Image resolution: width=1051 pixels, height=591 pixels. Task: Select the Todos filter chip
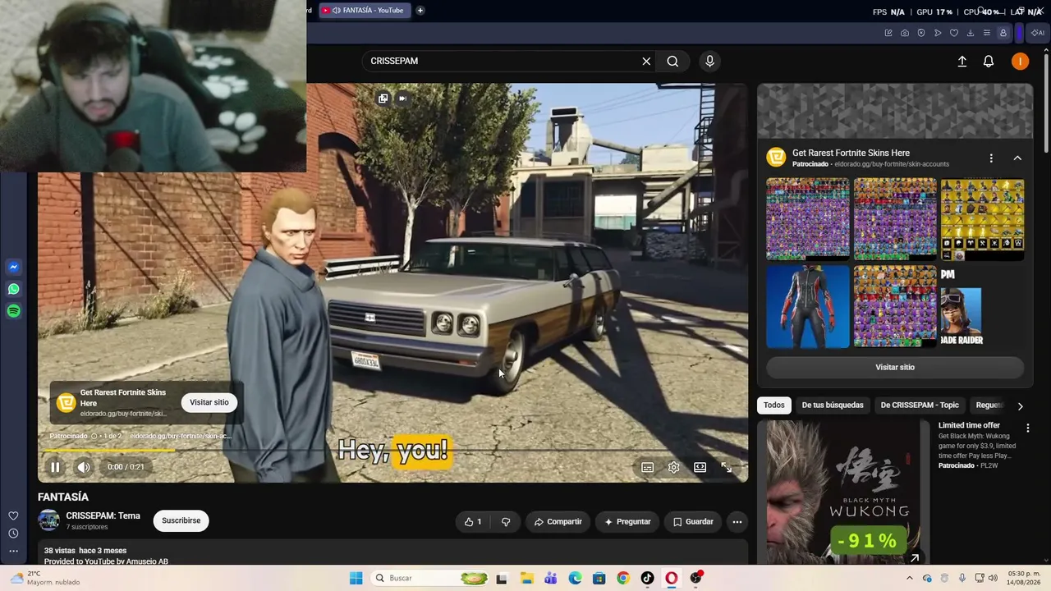pyautogui.click(x=773, y=405)
